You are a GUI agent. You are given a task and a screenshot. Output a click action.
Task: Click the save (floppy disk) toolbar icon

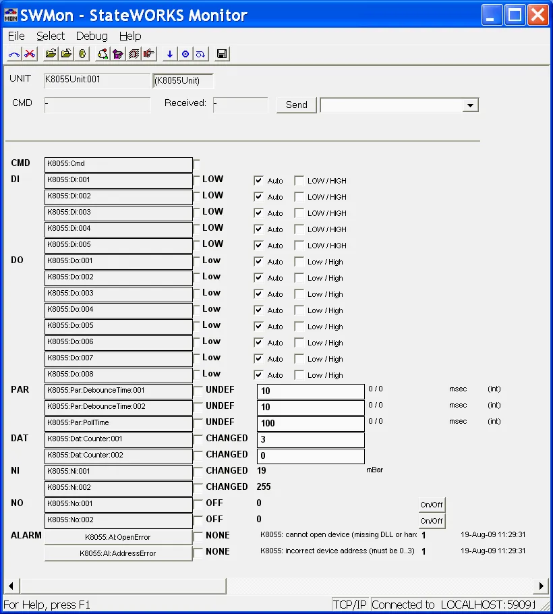tap(221, 54)
